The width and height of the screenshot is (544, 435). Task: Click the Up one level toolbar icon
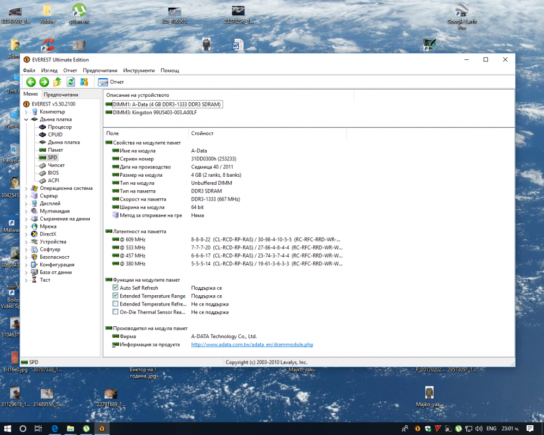(57, 82)
